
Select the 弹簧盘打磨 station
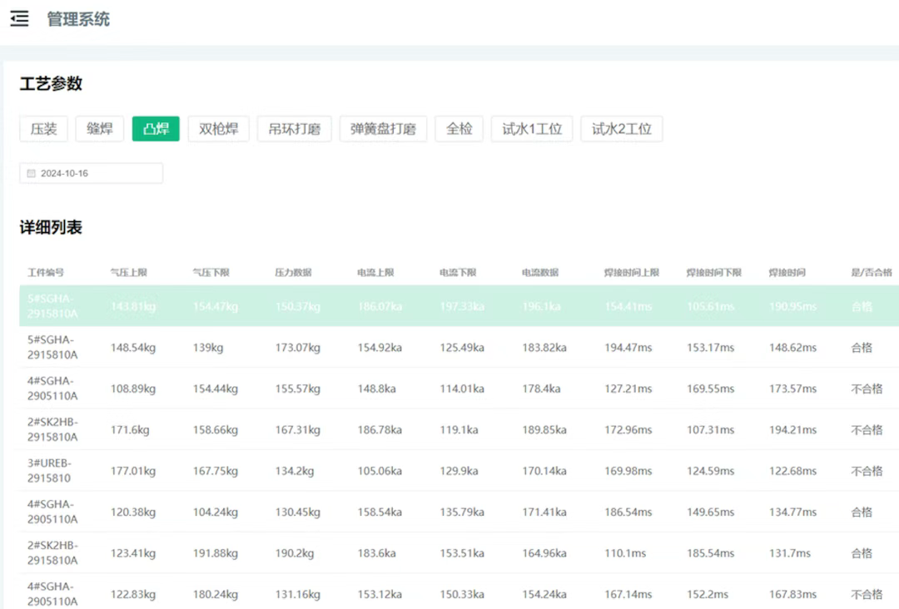click(x=383, y=128)
